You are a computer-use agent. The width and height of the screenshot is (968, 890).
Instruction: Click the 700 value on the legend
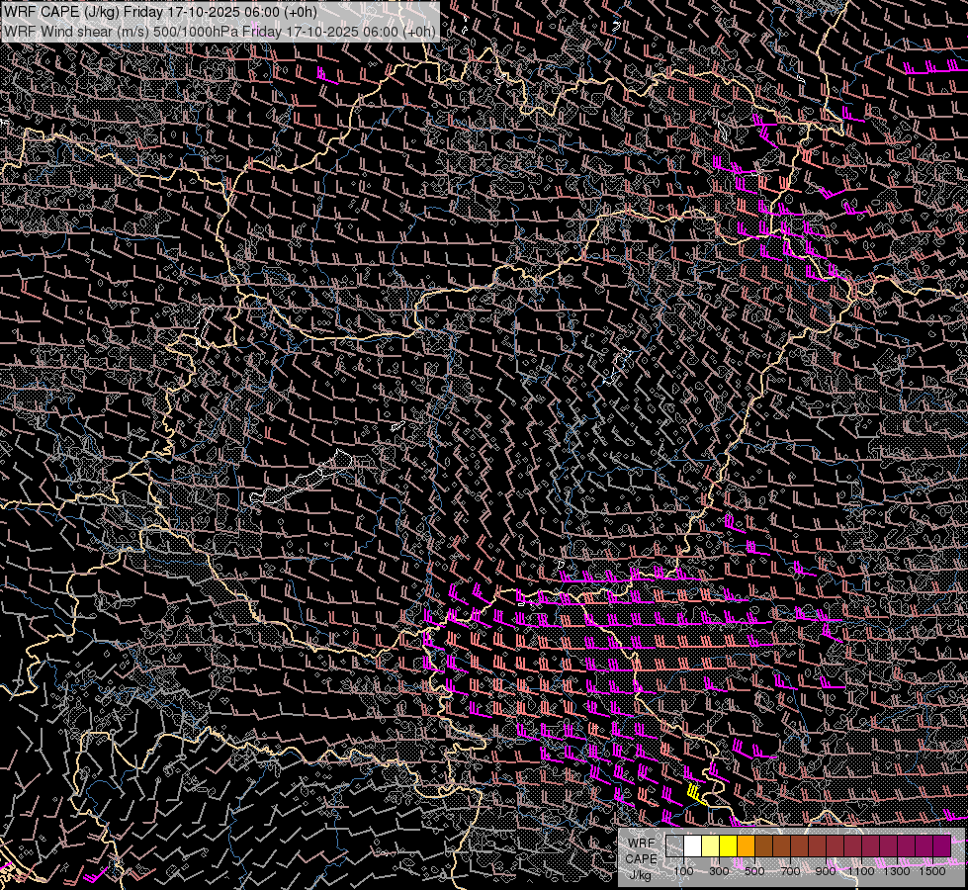pos(790,871)
